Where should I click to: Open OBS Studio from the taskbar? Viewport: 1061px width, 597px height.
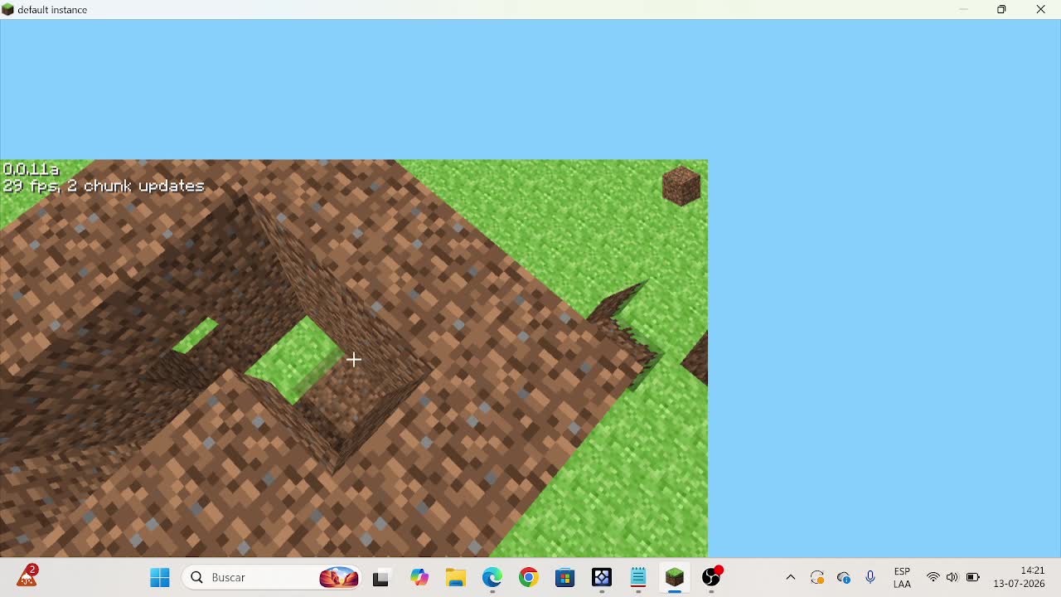click(712, 577)
